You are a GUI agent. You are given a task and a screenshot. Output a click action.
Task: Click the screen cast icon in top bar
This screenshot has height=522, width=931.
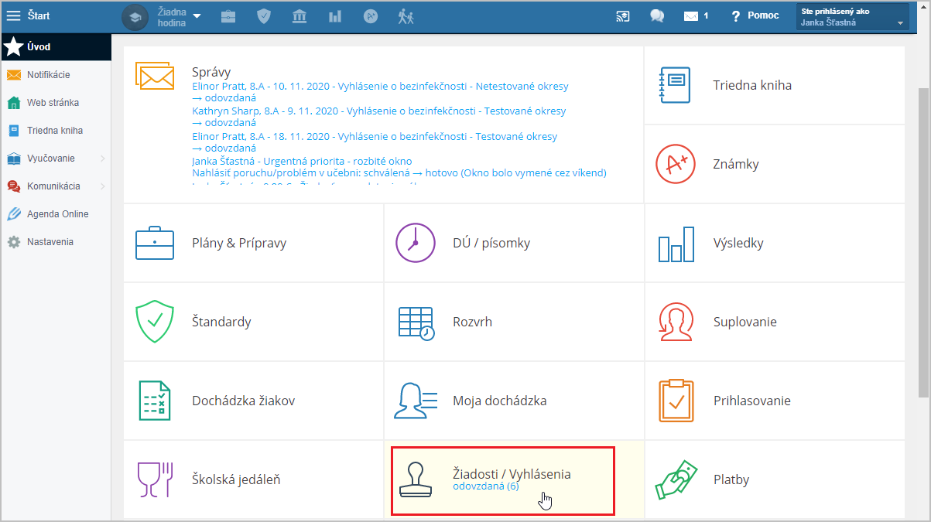click(x=623, y=16)
